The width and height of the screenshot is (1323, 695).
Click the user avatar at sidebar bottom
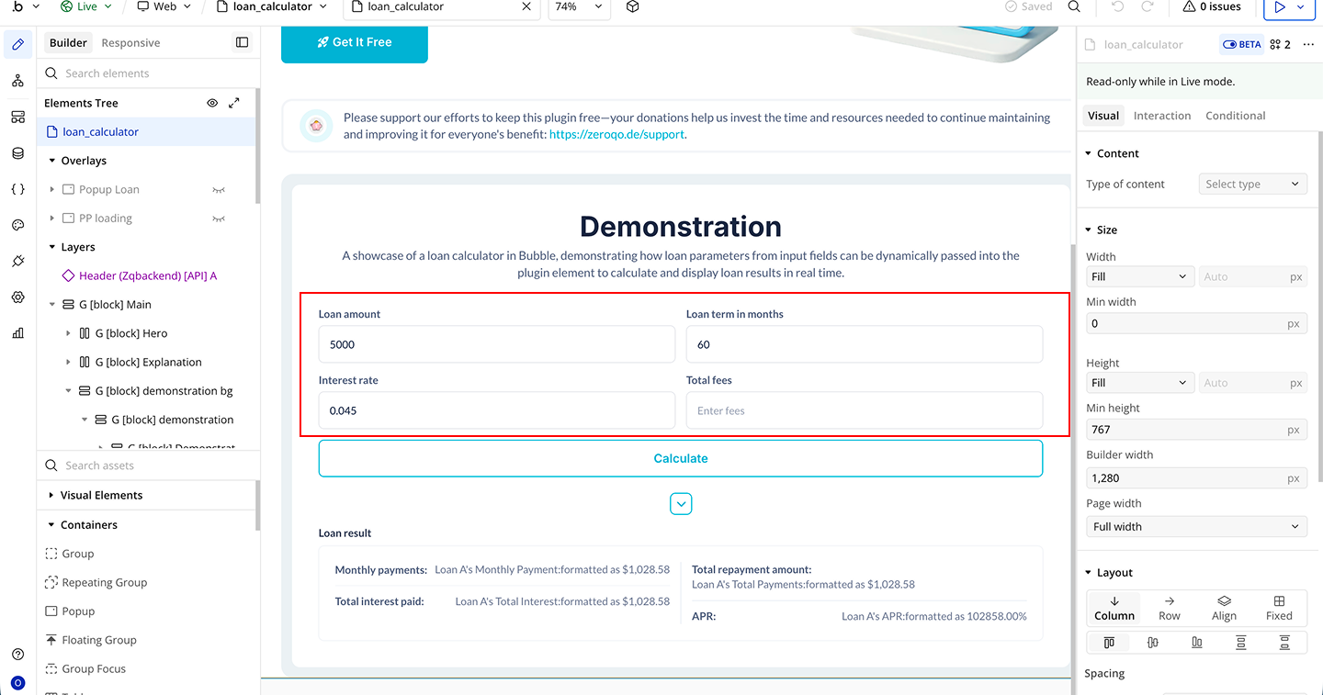(x=18, y=683)
